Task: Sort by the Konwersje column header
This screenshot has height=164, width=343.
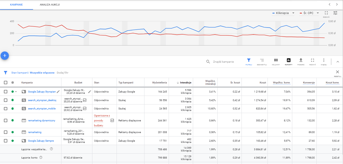Action: 309,83
